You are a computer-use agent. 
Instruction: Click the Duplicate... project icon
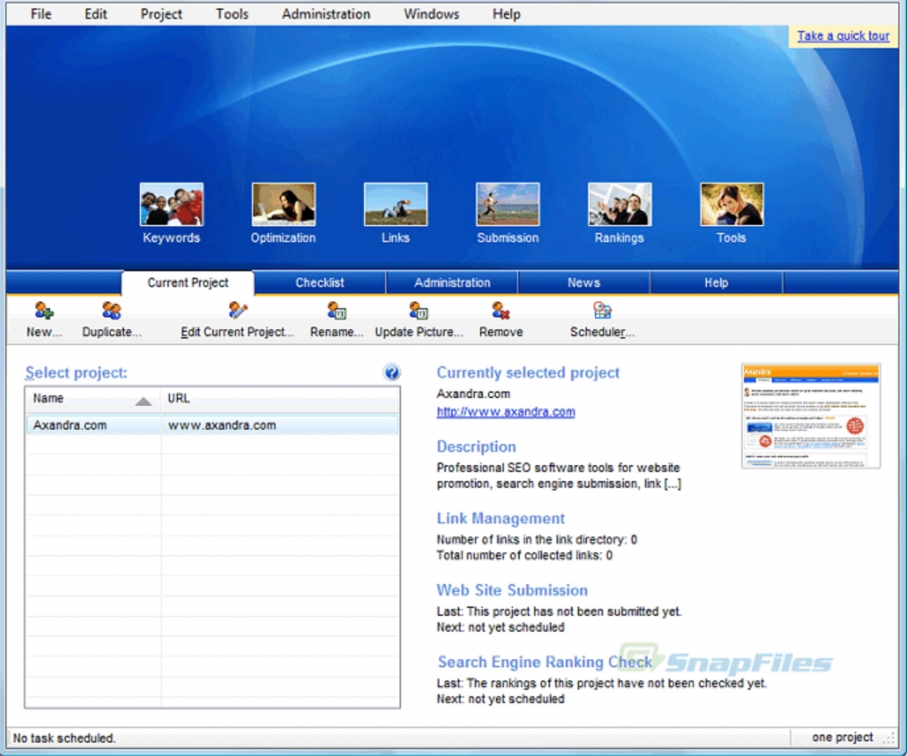112,311
